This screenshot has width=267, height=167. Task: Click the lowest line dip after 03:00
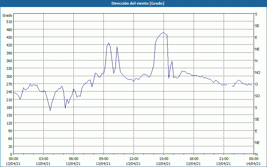tap(50, 110)
